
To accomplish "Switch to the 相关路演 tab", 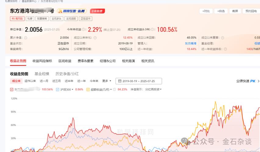I will click(x=128, y=61).
